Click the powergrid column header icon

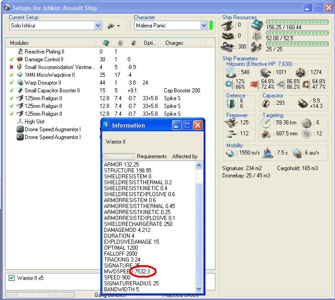(x=120, y=43)
